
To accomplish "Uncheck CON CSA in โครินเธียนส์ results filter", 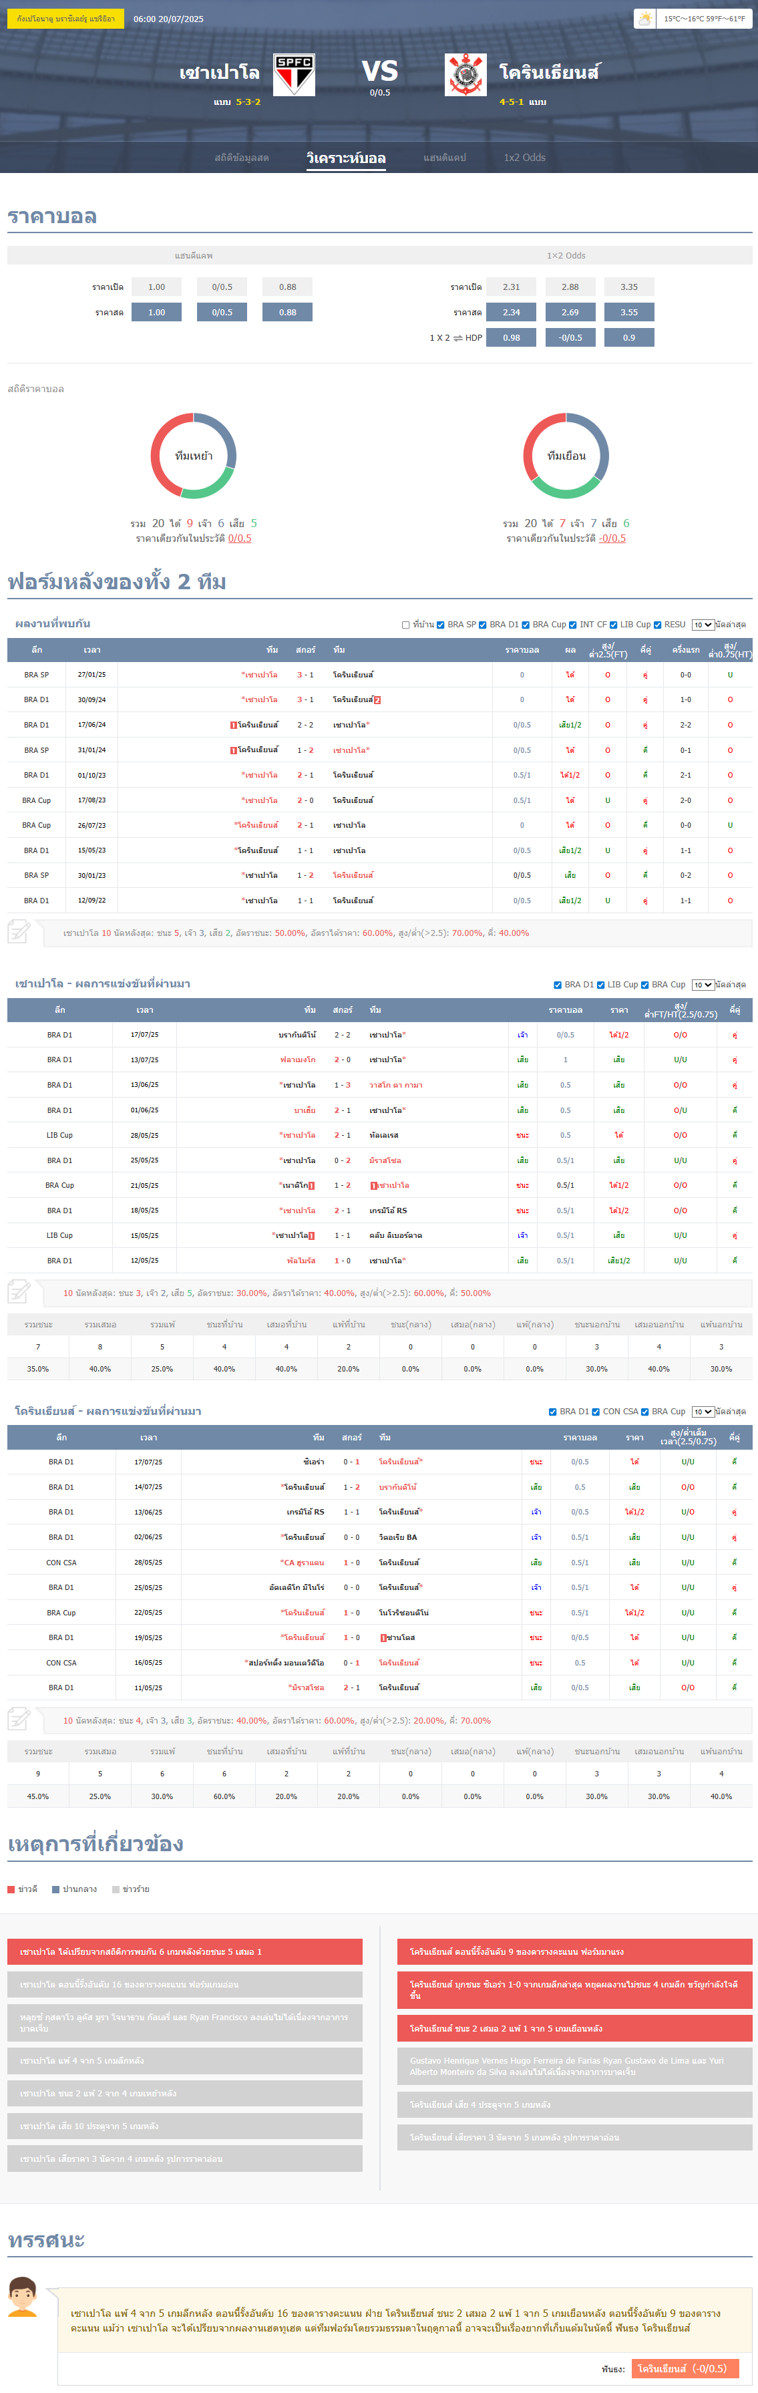I will point(596,1412).
